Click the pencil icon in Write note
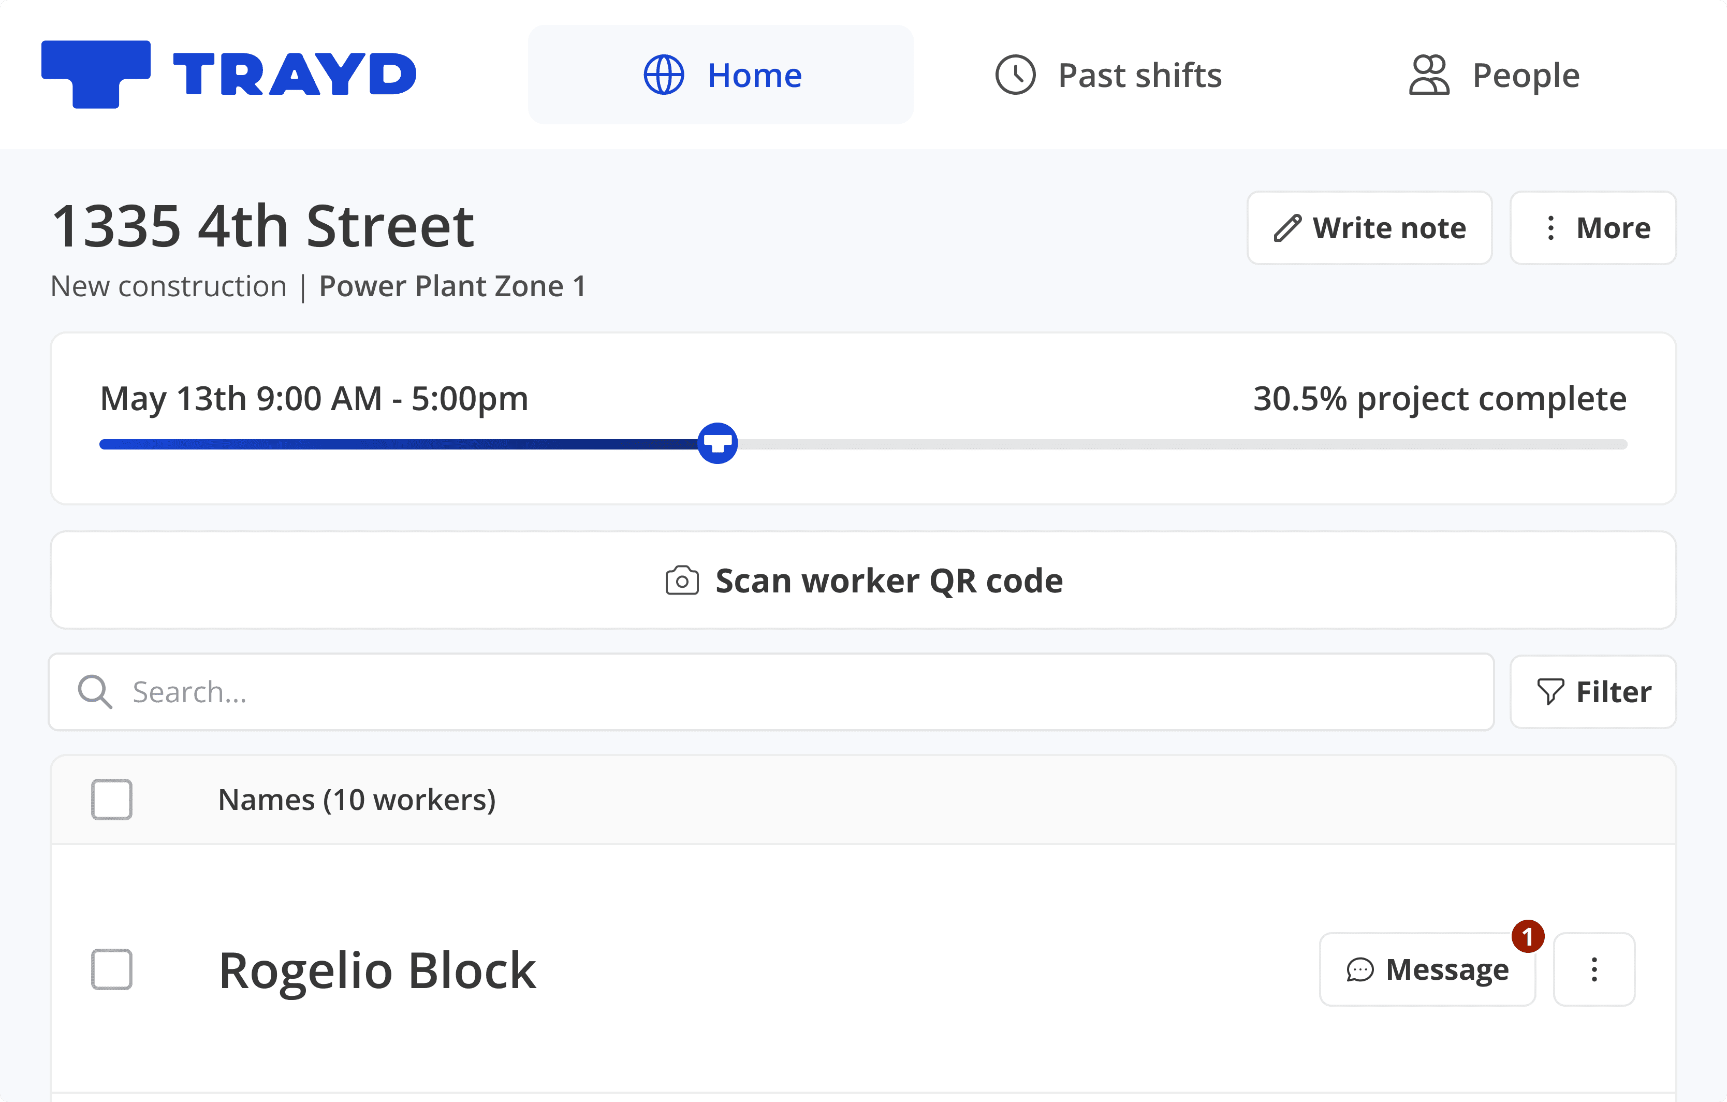1727x1102 pixels. [x=1287, y=228]
